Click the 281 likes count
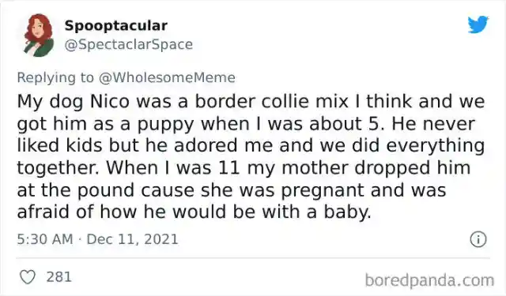This screenshot has height=296, width=506. click(59, 277)
